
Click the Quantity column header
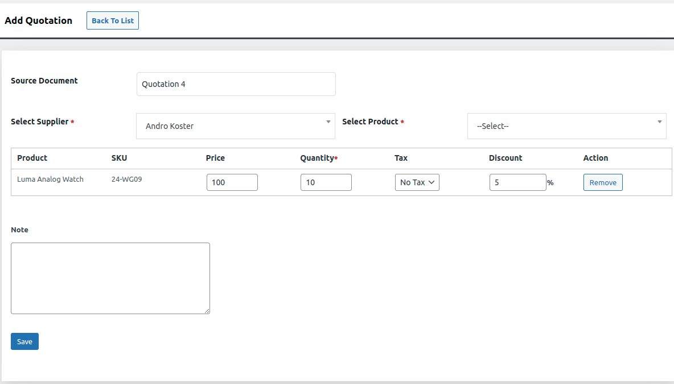[319, 158]
